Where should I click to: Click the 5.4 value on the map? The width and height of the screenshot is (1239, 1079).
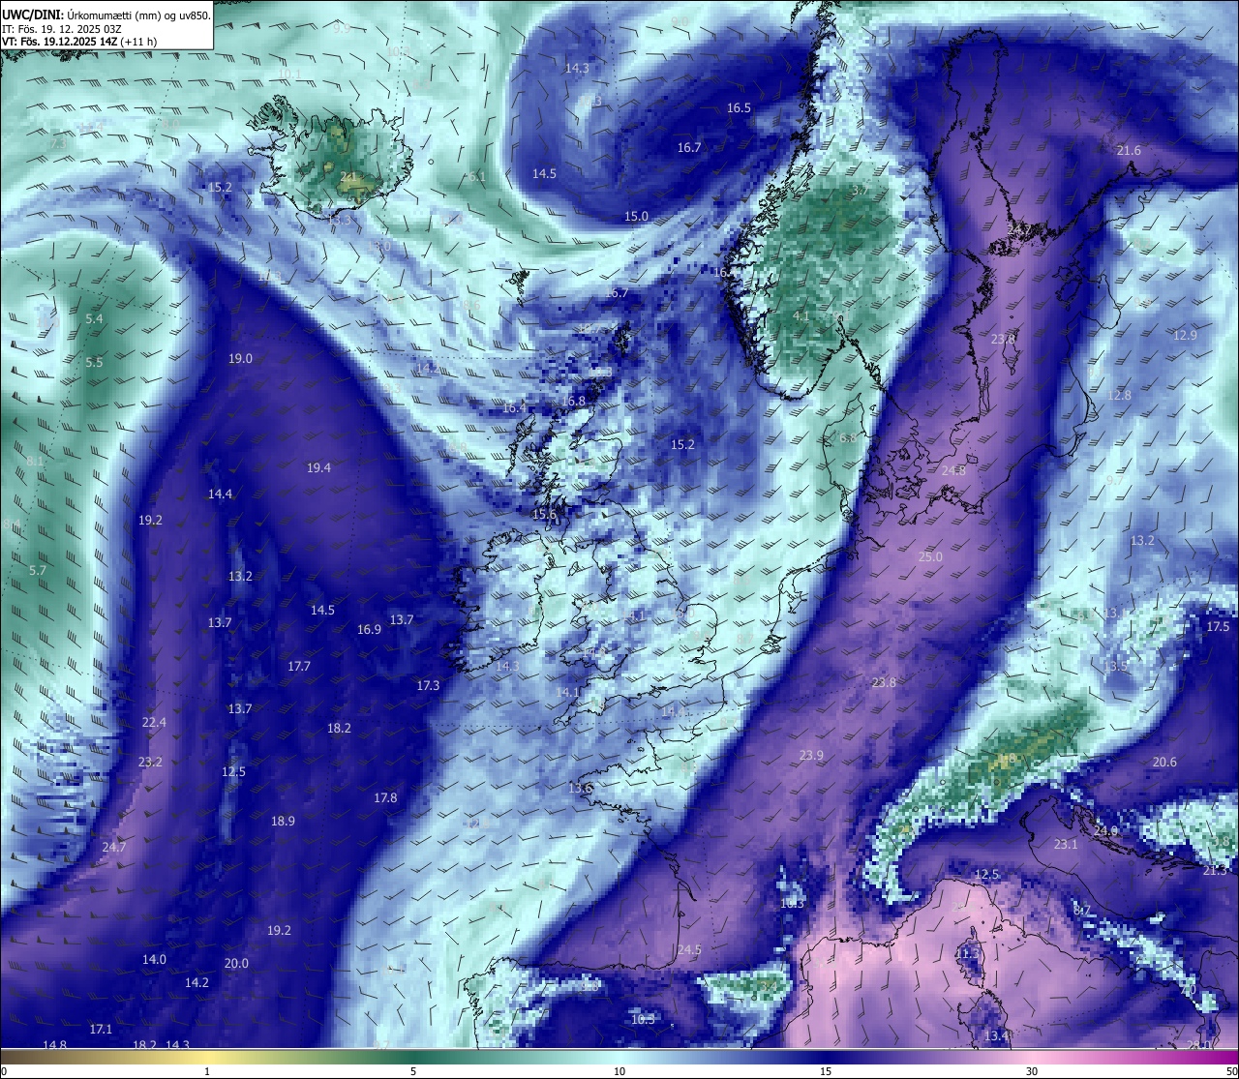(94, 319)
